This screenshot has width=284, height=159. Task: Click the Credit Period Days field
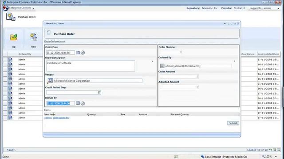point(74,92)
